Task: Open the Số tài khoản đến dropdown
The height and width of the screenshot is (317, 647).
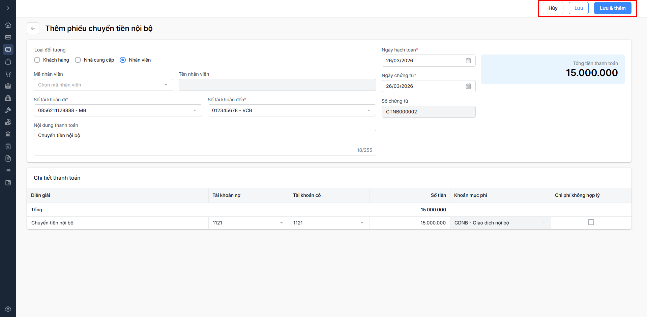Action: 292,110
